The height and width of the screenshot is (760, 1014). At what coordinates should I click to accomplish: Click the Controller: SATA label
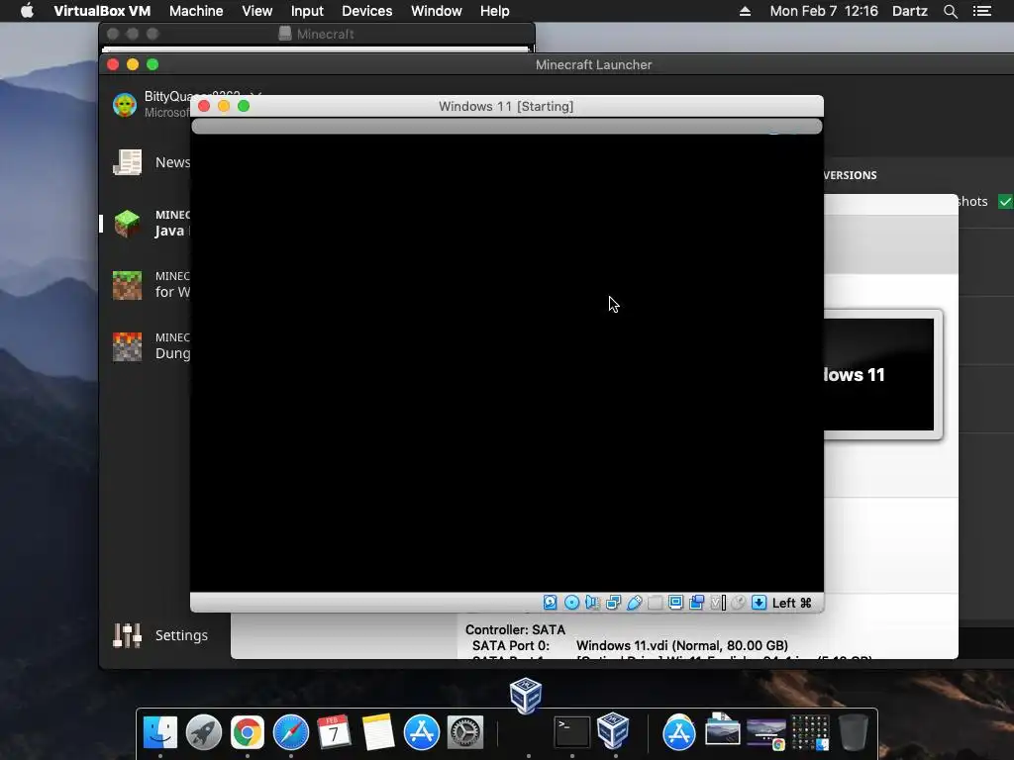click(x=515, y=629)
